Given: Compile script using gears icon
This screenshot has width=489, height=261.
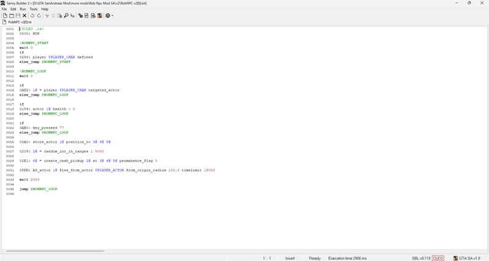Looking at the screenshot, I should coord(81,16).
